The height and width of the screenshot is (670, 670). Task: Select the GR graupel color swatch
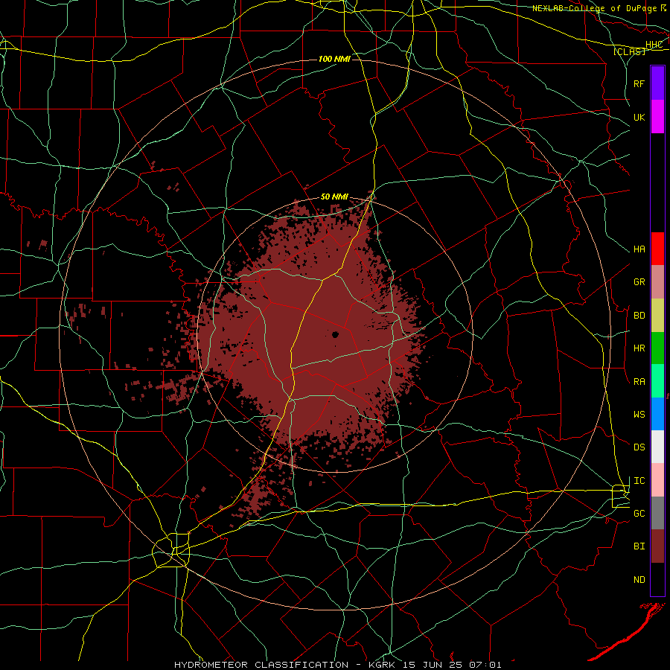(x=657, y=282)
